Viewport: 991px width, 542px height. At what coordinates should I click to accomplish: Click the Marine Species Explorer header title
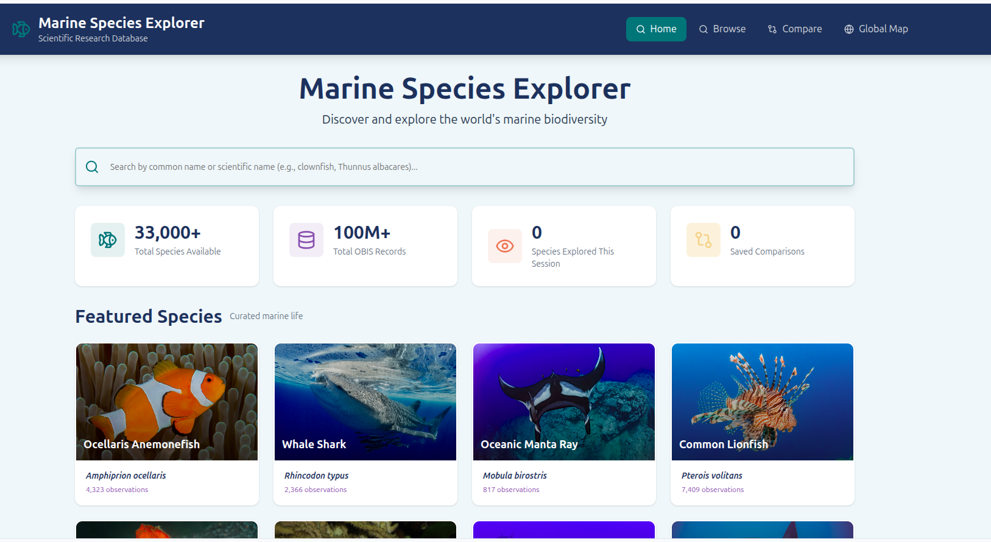121,23
